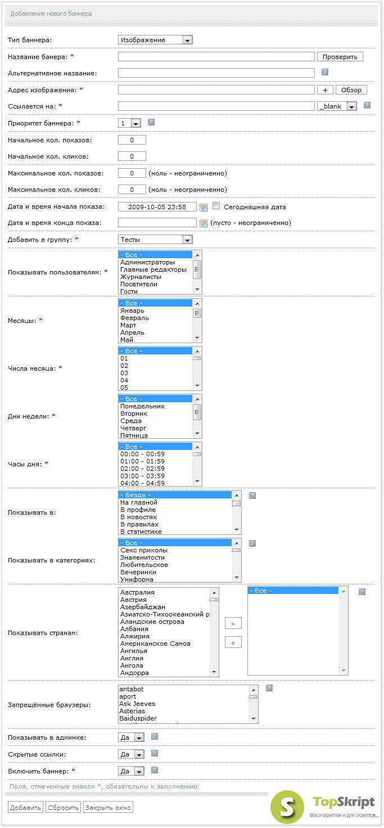
Task: Show help for 'Скрытые ссылки'
Action: [x=155, y=753]
